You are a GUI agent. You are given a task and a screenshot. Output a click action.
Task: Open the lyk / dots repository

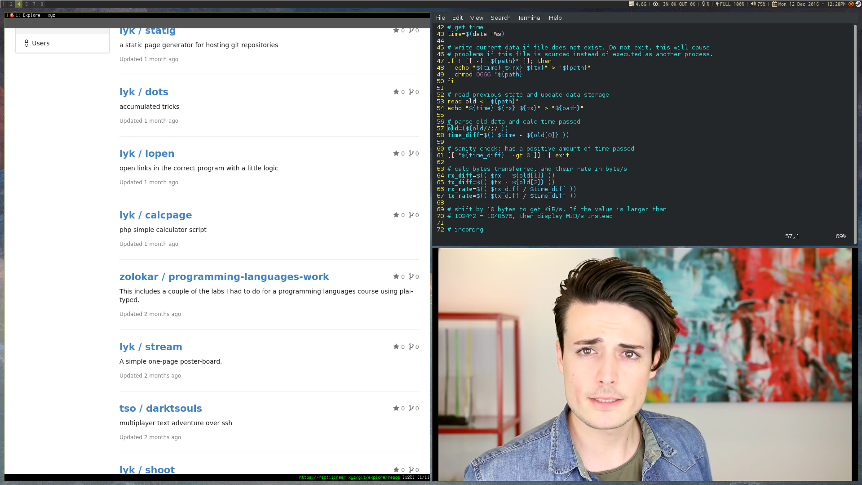(x=144, y=92)
